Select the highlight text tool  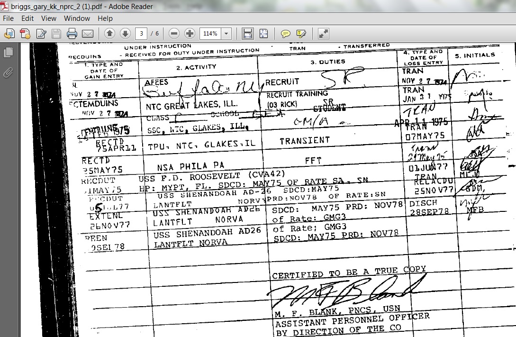301,34
